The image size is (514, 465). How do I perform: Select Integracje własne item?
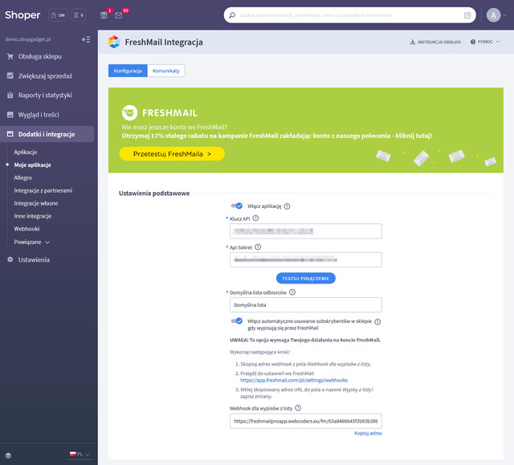tap(36, 203)
